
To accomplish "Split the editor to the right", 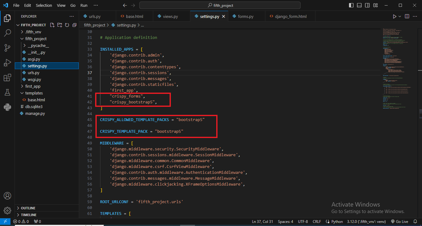I will point(407,16).
